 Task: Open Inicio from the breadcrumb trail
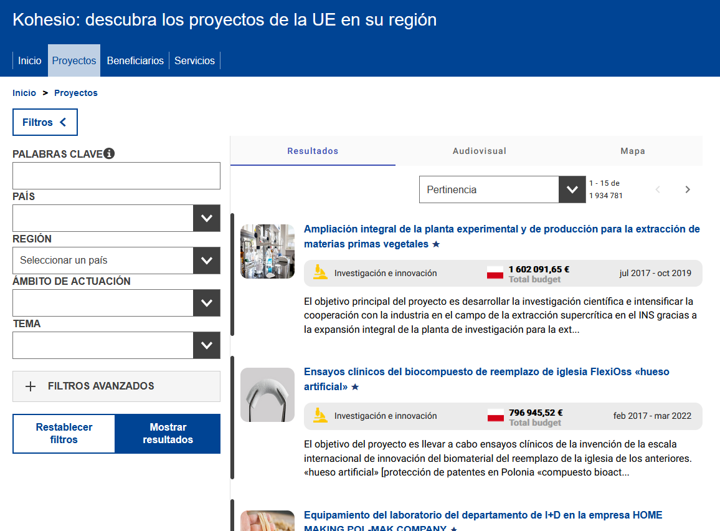pos(24,92)
